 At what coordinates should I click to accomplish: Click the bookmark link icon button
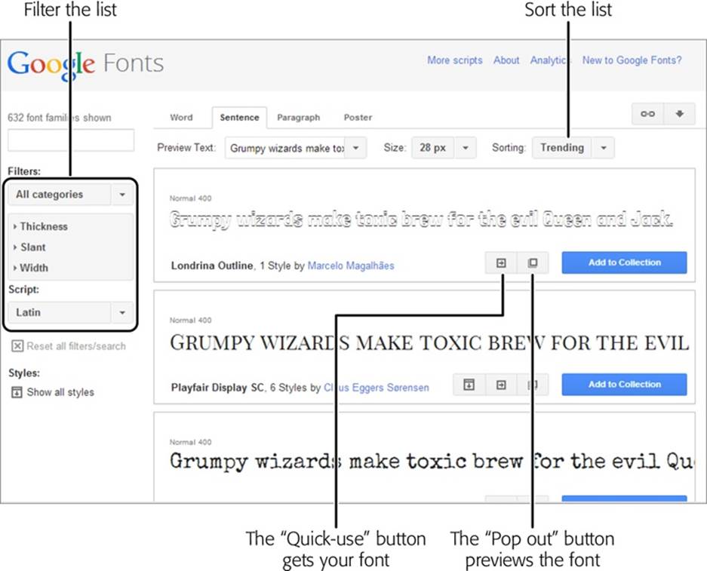tap(647, 114)
